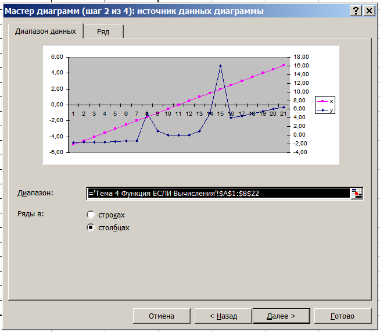The width and height of the screenshot is (380, 332).
Task: Open the help question mark button
Action: click(356, 11)
